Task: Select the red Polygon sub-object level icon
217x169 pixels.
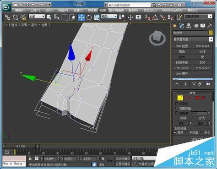Action: [x=197, y=98]
